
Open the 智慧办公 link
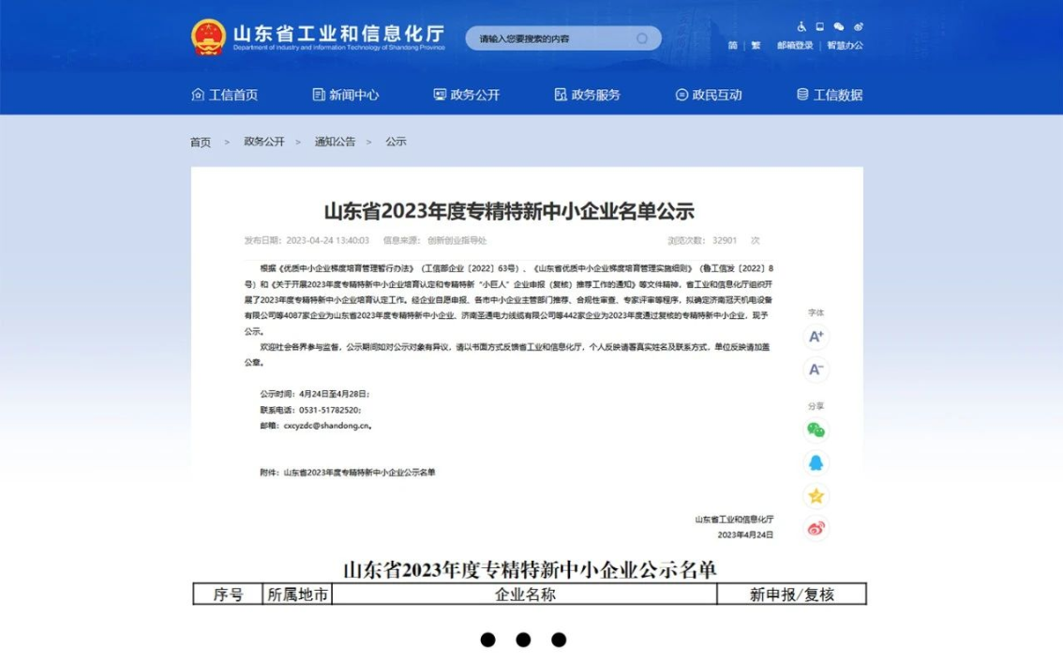click(845, 45)
